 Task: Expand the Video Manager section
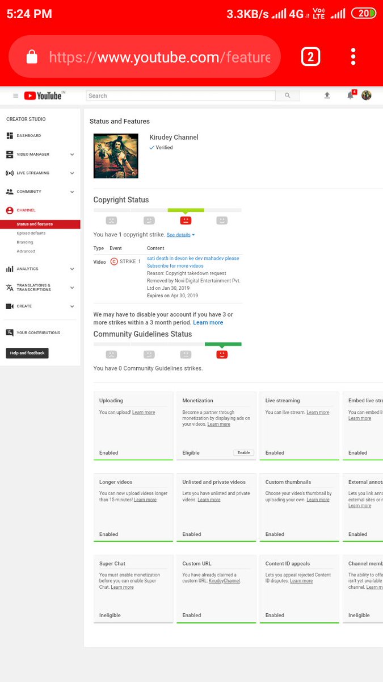pos(72,155)
